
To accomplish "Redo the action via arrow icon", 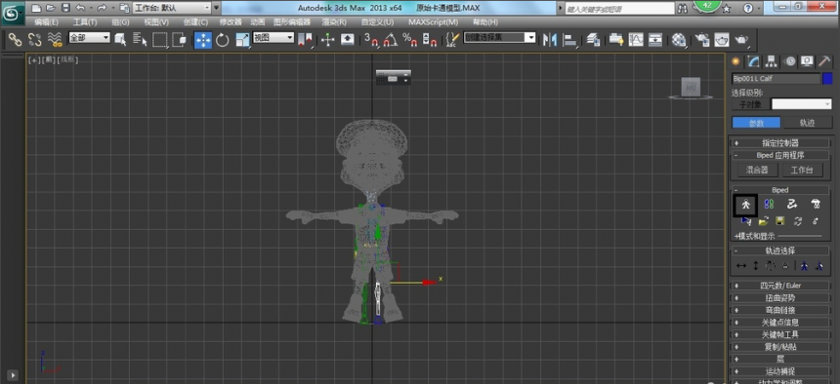I will pos(102,8).
